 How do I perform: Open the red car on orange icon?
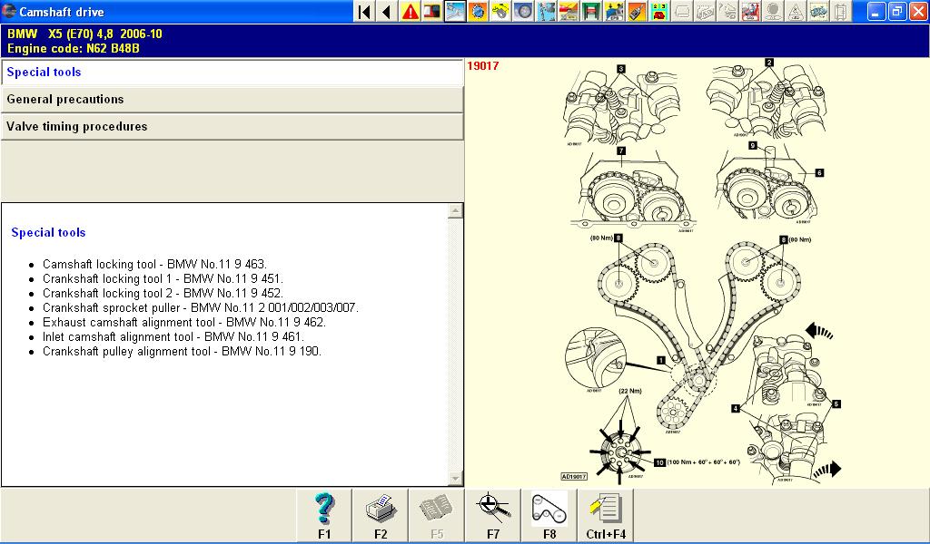tap(568, 11)
